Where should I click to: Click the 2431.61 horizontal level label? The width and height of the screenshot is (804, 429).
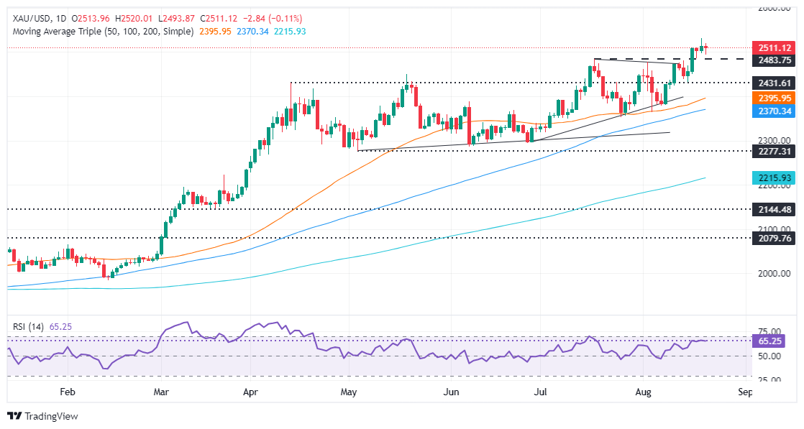click(x=775, y=83)
